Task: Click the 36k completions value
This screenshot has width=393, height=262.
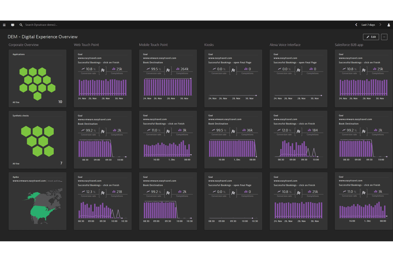Action: (250, 130)
